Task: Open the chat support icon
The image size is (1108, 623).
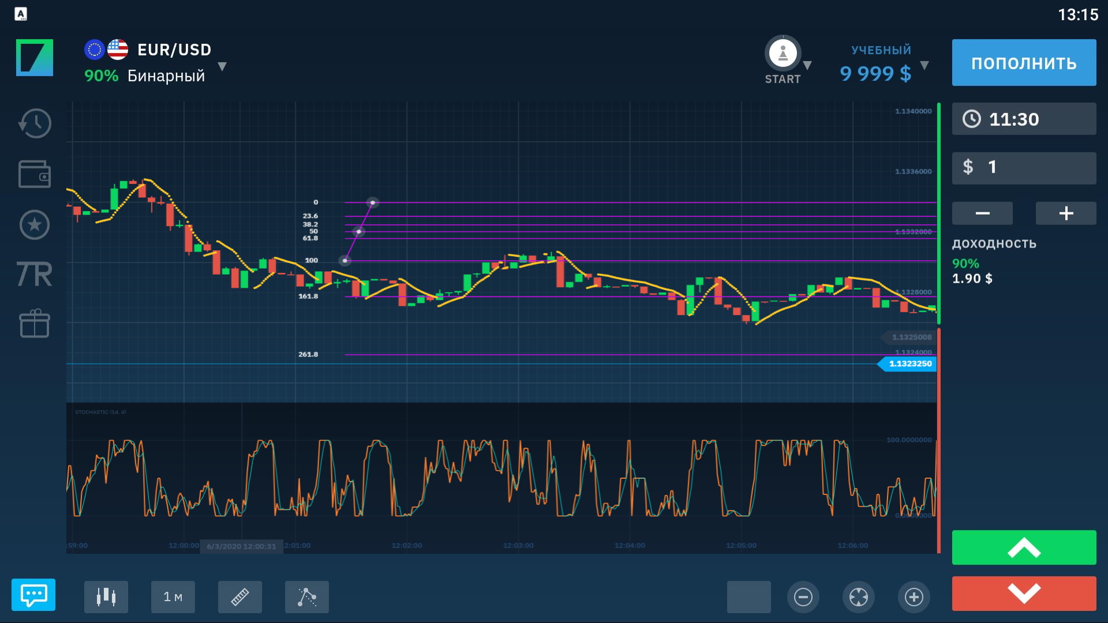Action: [x=33, y=594]
